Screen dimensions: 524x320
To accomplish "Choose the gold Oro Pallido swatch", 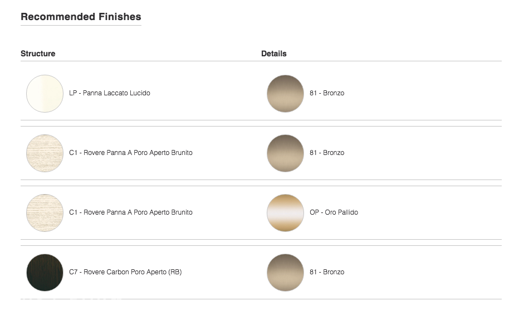I will pyautogui.click(x=286, y=213).
